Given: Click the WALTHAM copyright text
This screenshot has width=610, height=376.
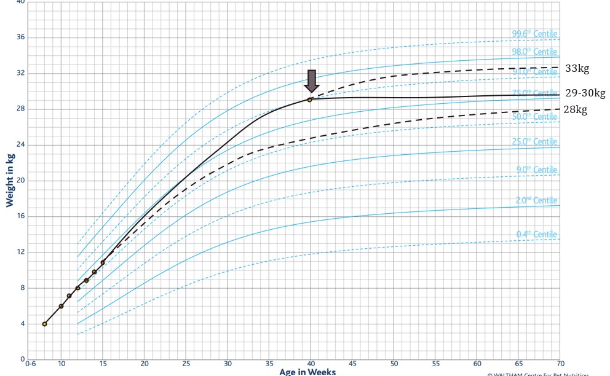Looking at the screenshot, I should (x=537, y=374).
